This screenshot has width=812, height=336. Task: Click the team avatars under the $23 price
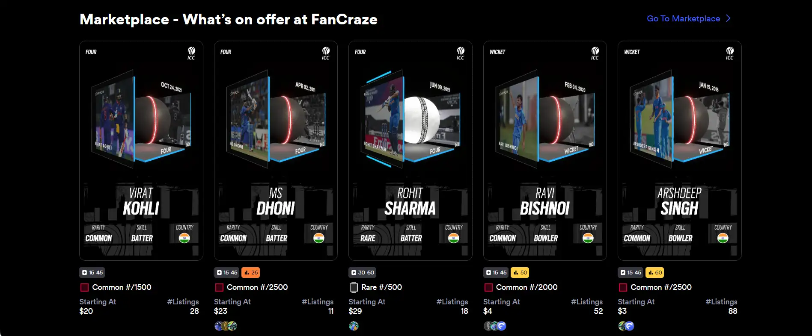tap(226, 326)
